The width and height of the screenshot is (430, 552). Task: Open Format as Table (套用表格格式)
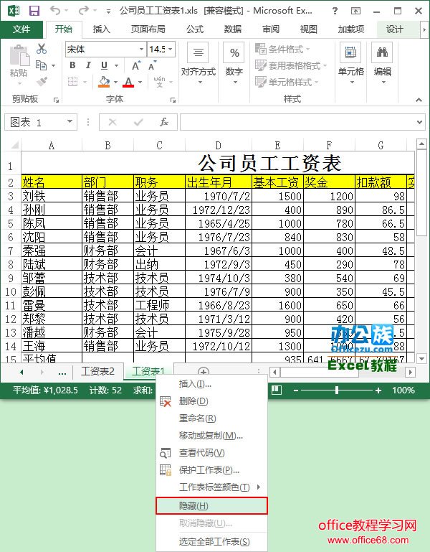pyautogui.click(x=291, y=65)
